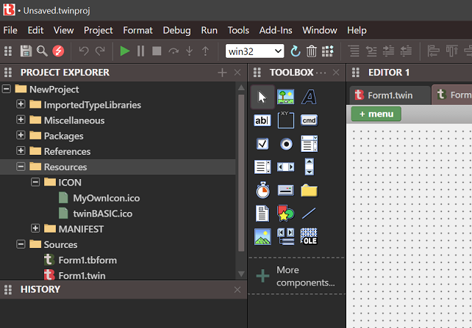Viewport: 472px width, 328px height.
Task: Click the Stop square button in the toolbar
Action: point(157,51)
